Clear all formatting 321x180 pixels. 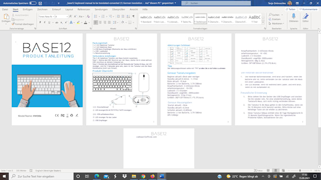coord(88,16)
